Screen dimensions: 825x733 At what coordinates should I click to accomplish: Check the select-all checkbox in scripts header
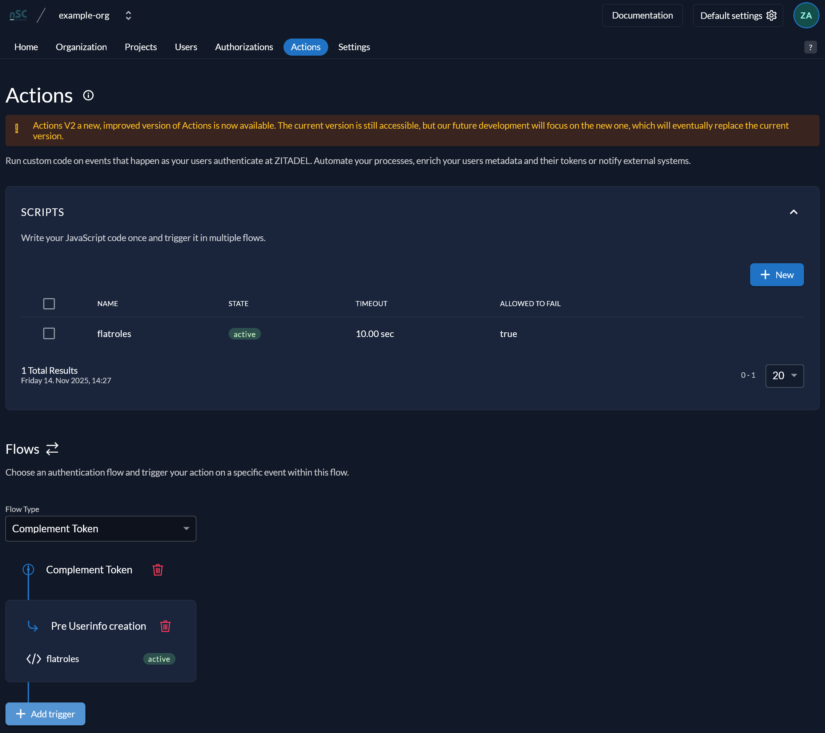tap(49, 304)
